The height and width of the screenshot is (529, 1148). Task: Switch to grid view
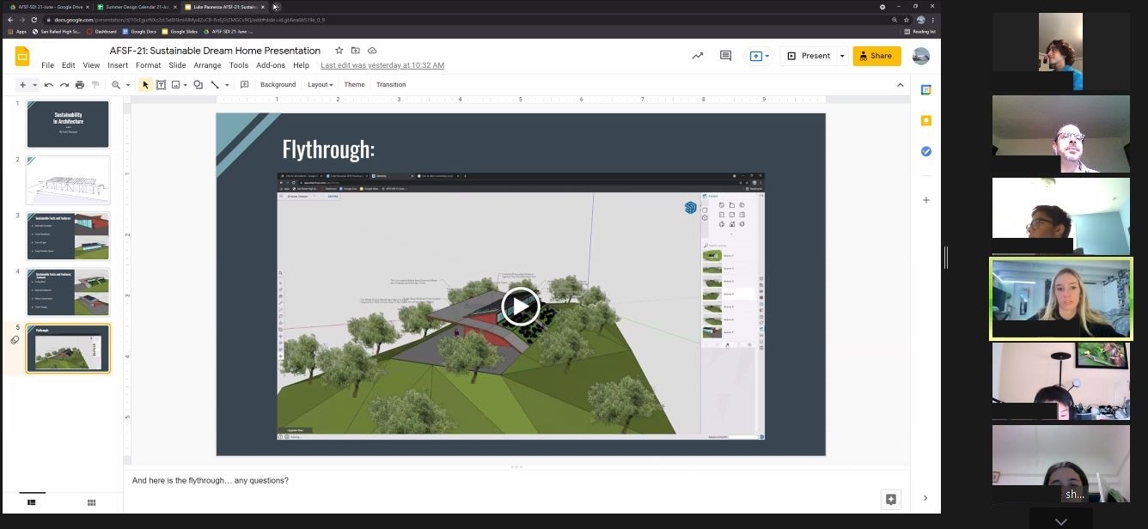click(91, 502)
